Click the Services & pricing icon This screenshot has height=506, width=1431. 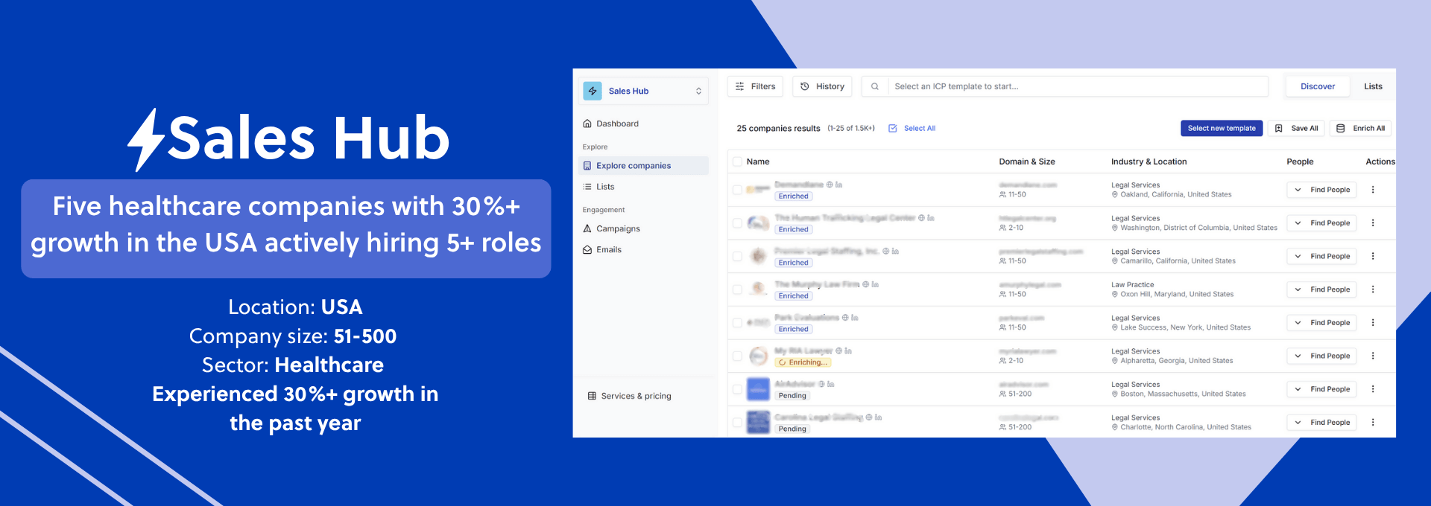point(592,396)
